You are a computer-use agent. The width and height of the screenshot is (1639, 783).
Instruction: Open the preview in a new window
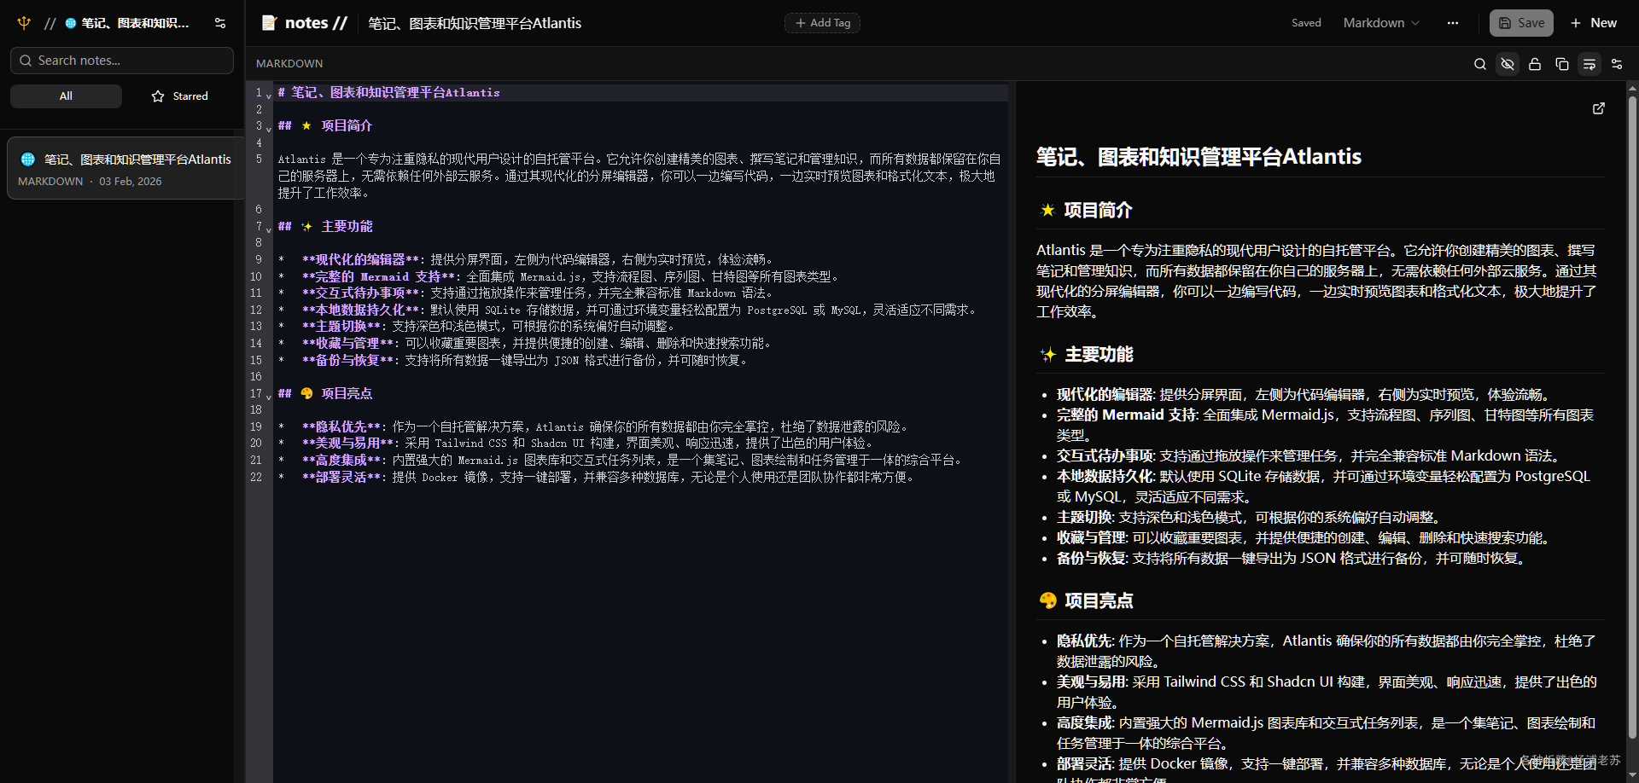(x=1599, y=108)
